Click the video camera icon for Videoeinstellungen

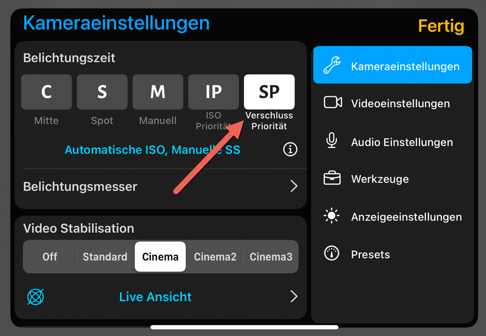click(333, 102)
